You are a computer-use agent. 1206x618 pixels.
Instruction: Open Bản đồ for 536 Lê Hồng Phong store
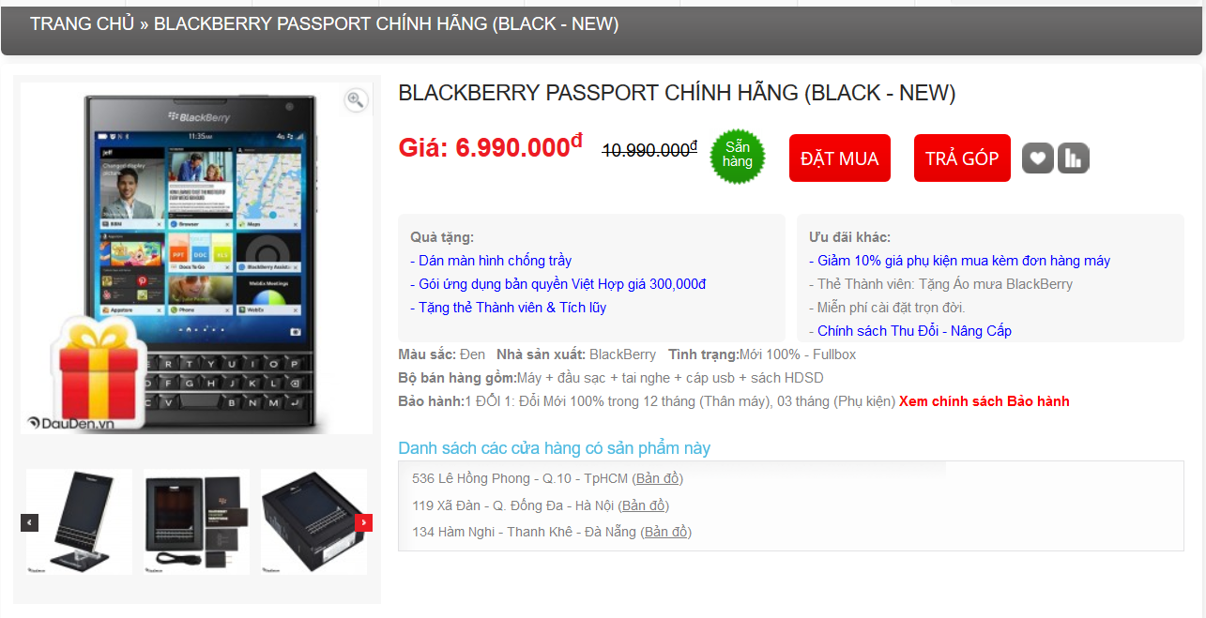tap(658, 478)
